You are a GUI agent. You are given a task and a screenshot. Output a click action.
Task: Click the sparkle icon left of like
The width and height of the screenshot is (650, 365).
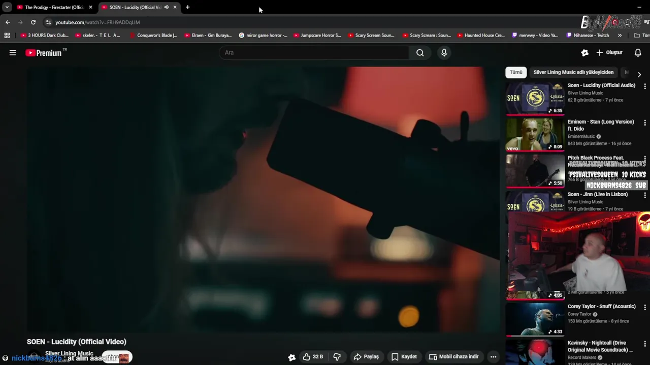pos(291,357)
